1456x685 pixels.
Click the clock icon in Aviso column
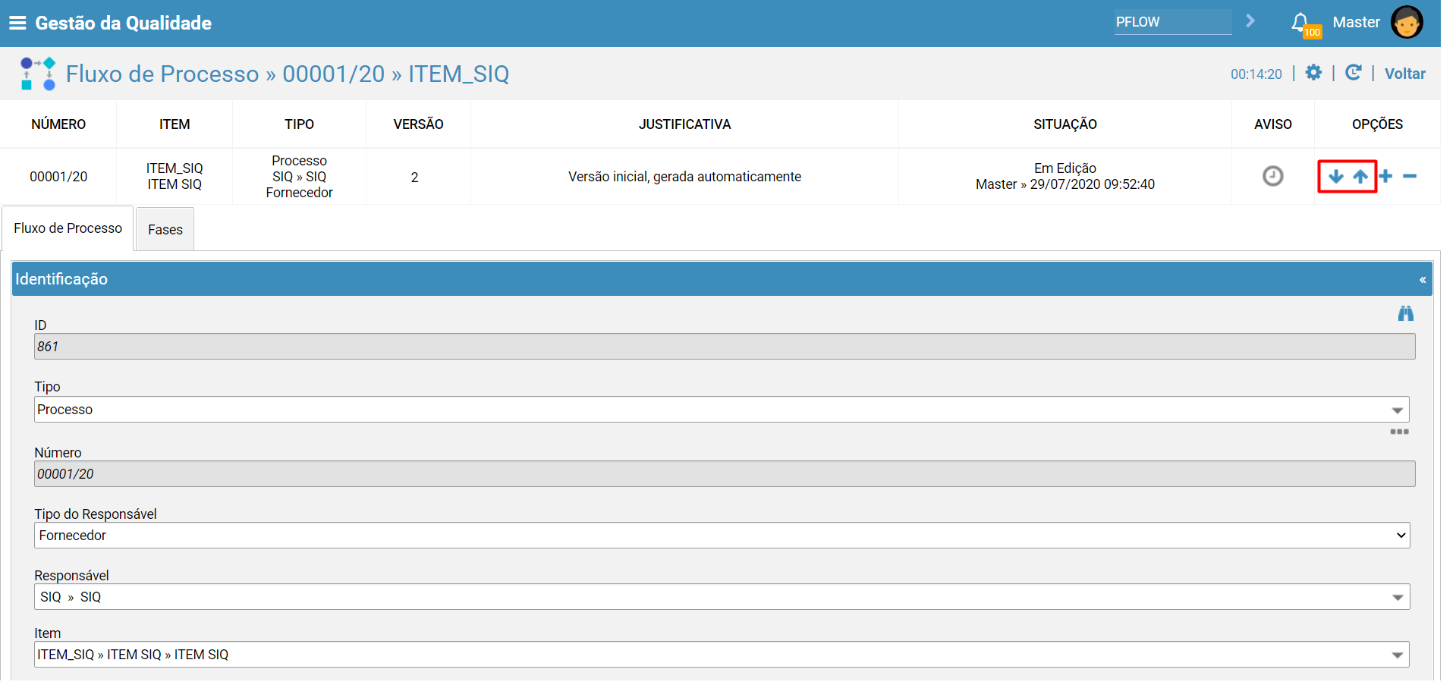click(x=1272, y=176)
